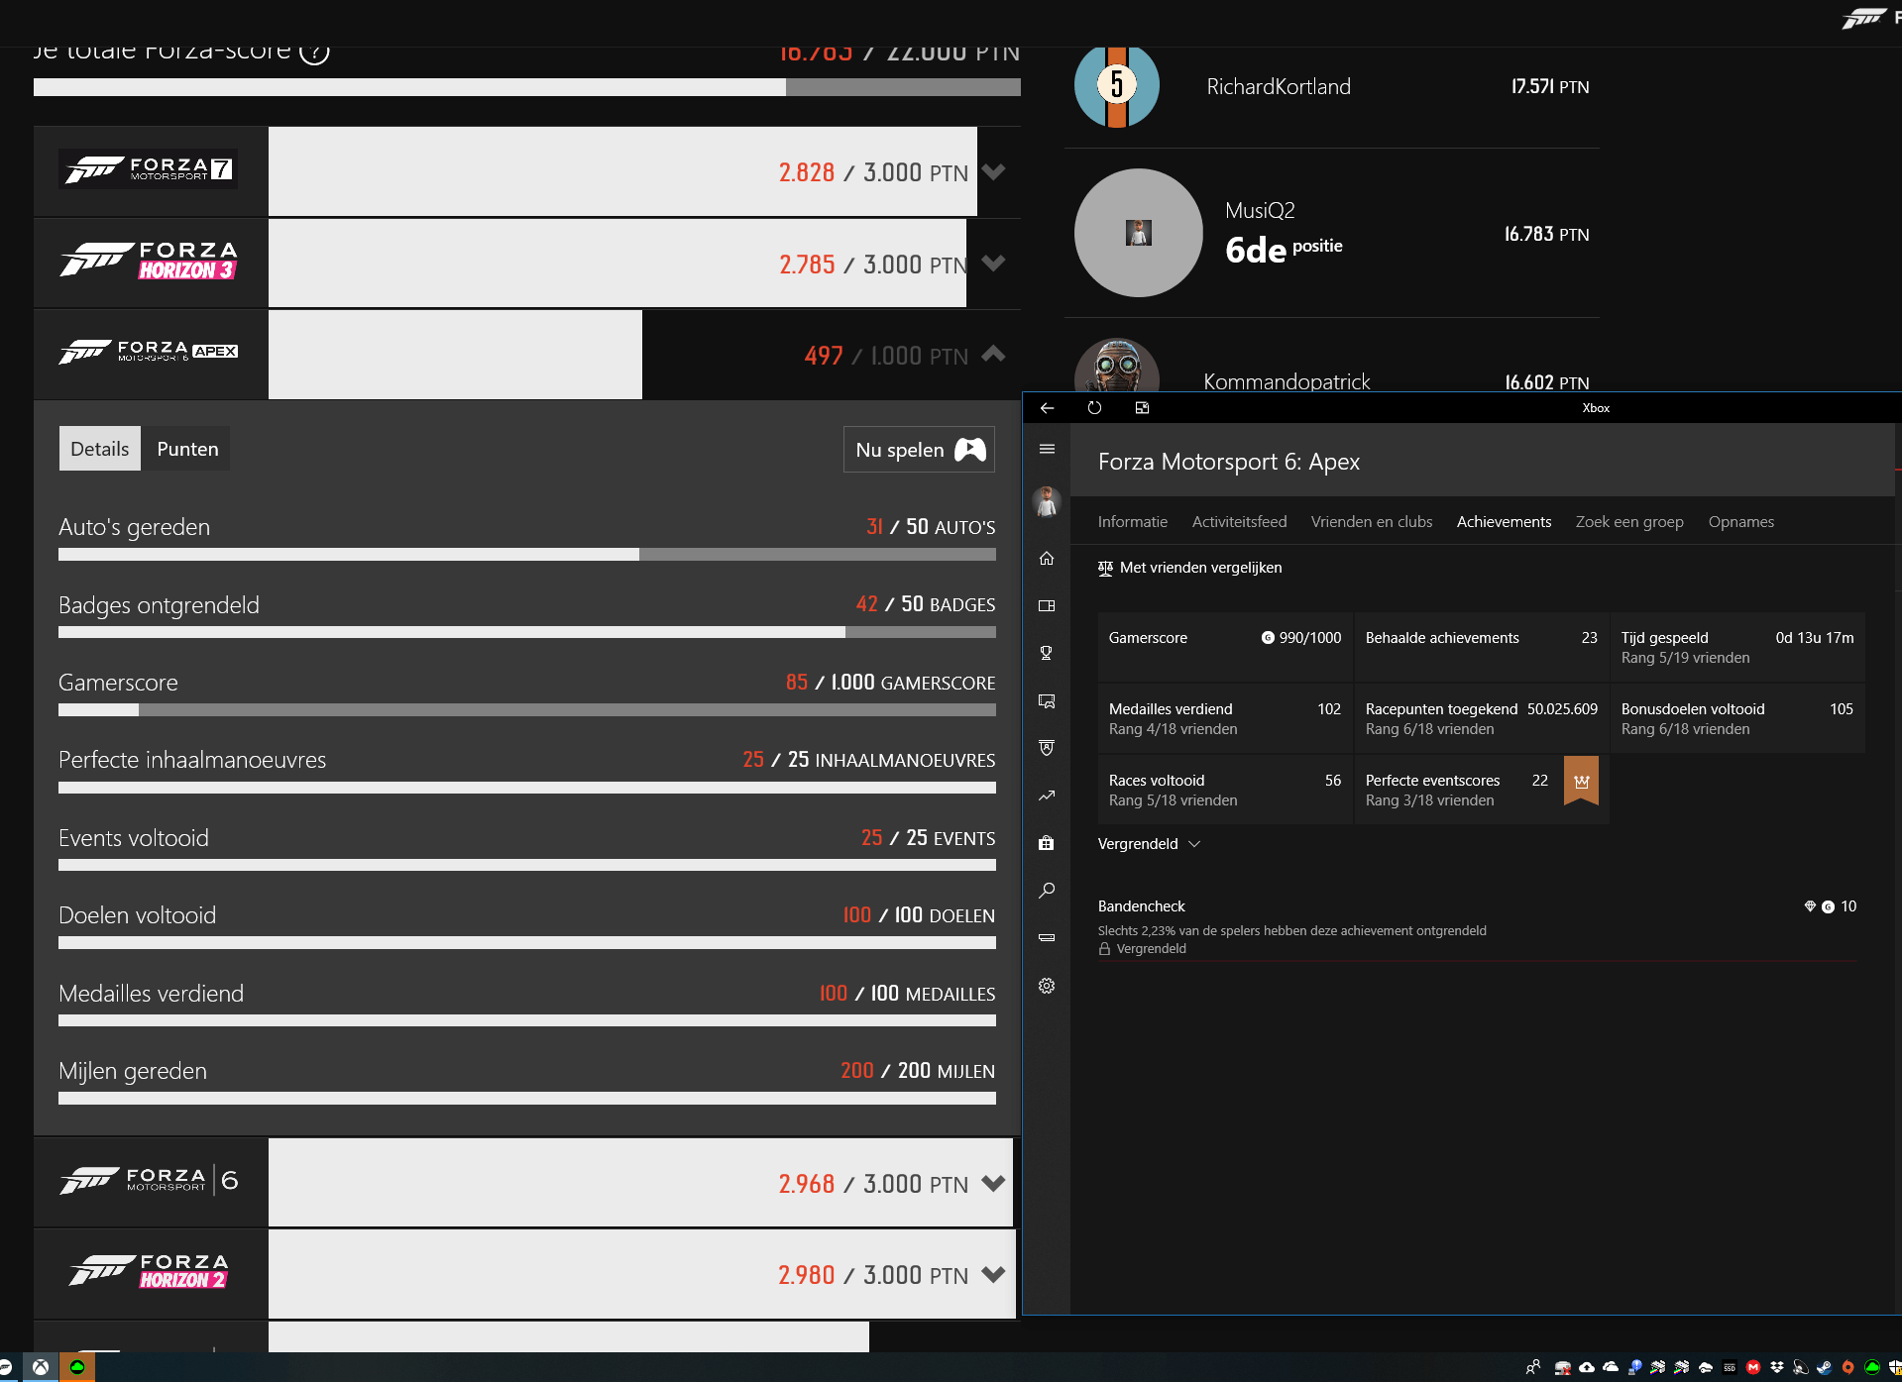Open RichardKortland's leaderboard entry

(x=1332, y=87)
